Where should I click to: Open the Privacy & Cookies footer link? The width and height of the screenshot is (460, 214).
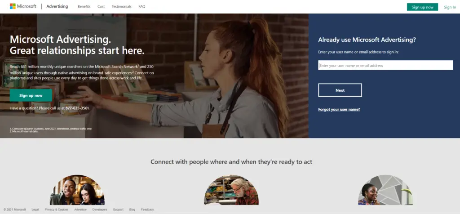(56, 210)
